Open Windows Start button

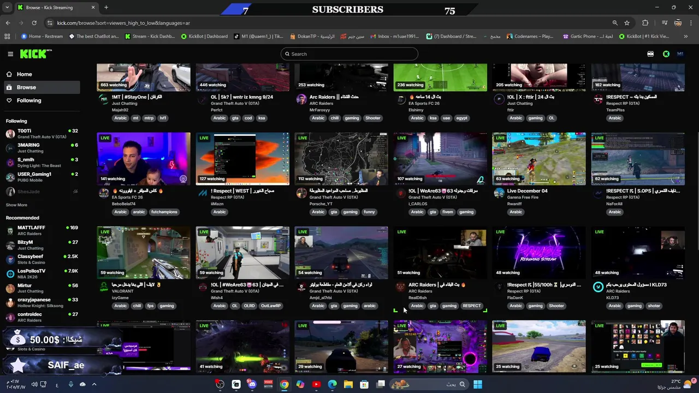pyautogui.click(x=478, y=384)
